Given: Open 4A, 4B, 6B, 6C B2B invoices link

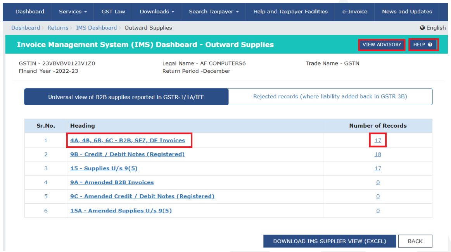Looking at the screenshot, I should coord(128,140).
